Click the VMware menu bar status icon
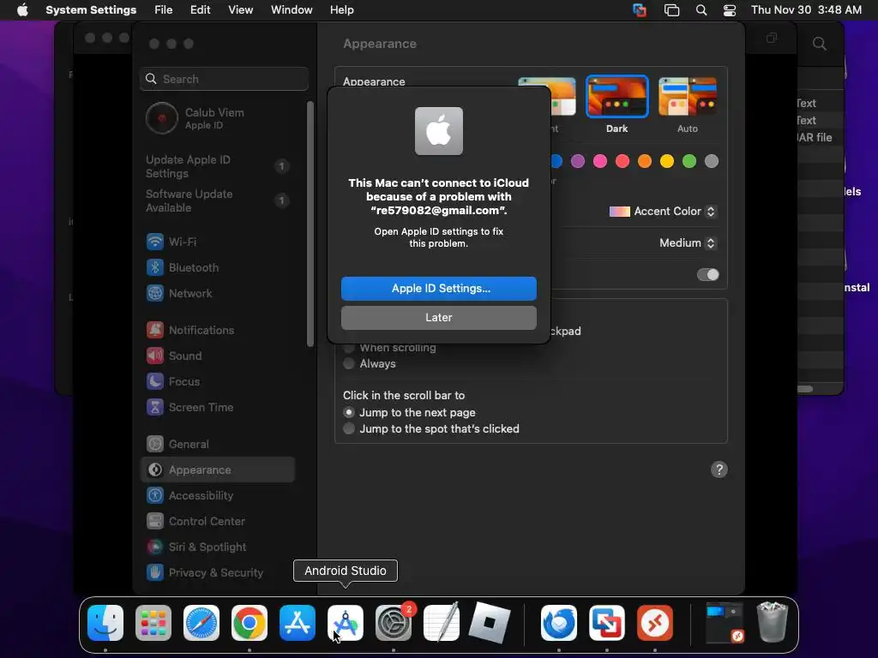878x658 pixels. [640, 10]
